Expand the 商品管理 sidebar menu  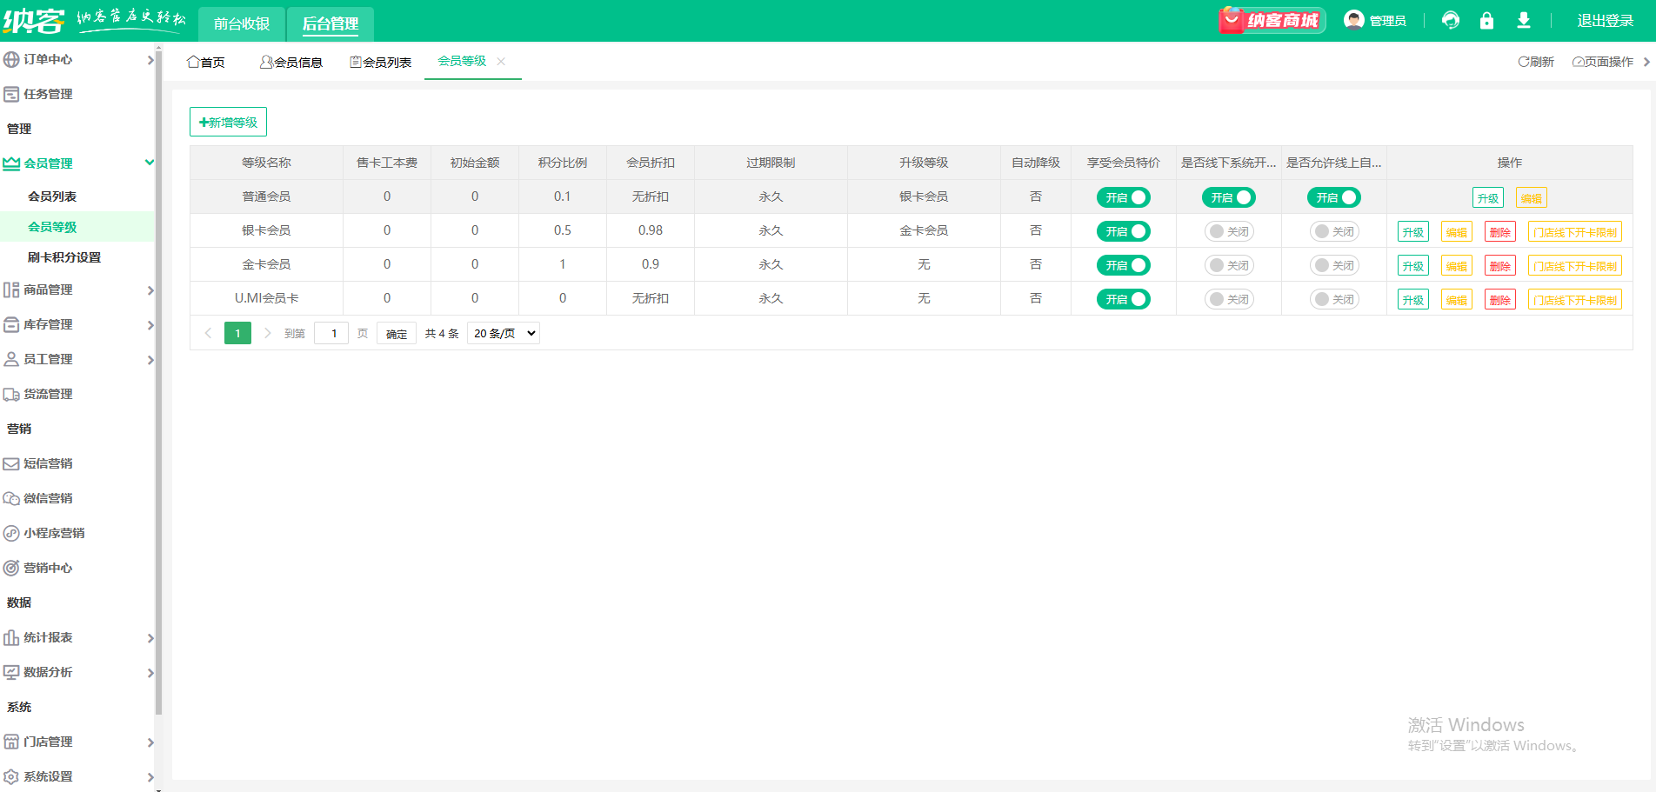[78, 290]
